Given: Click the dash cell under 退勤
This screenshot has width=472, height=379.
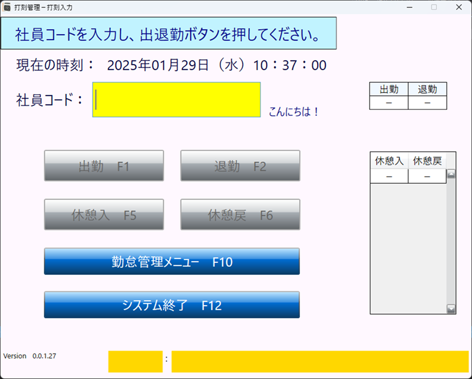Looking at the screenshot, I should (427, 103).
